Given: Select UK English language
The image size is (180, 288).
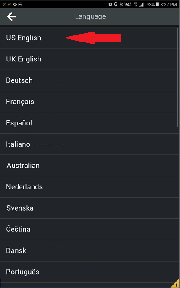Looking at the screenshot, I should (89, 59).
